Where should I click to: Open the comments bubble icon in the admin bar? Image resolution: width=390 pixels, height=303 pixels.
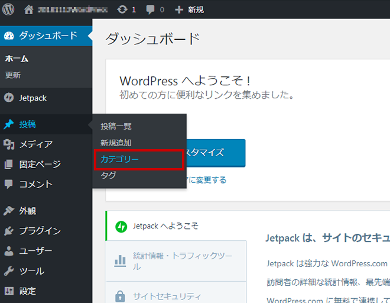(x=151, y=9)
